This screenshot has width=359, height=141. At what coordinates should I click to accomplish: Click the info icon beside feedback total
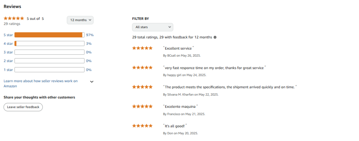[x=215, y=37]
